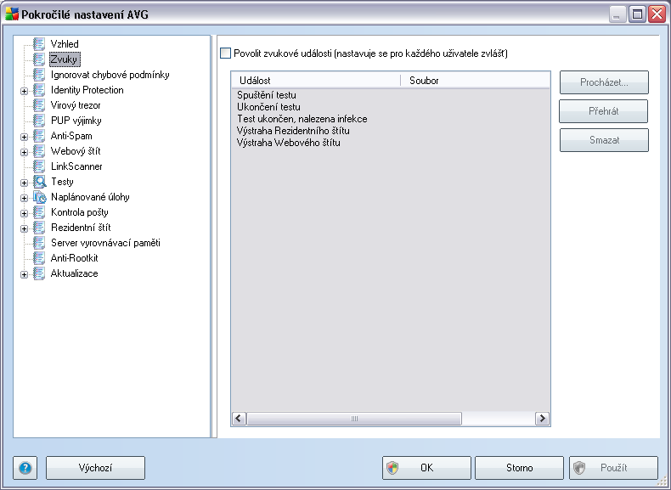
Task: Click the Server vyrovnávací paměti icon
Action: [x=39, y=243]
